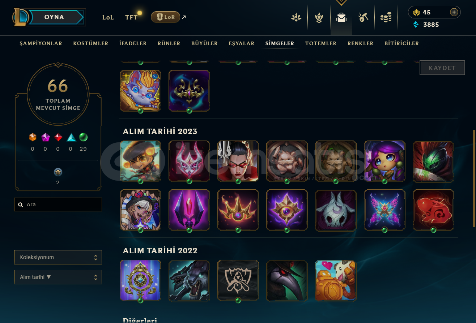This screenshot has width=476, height=323.
Task: Select the dark wolf icon under 2022
Action: pos(189,280)
